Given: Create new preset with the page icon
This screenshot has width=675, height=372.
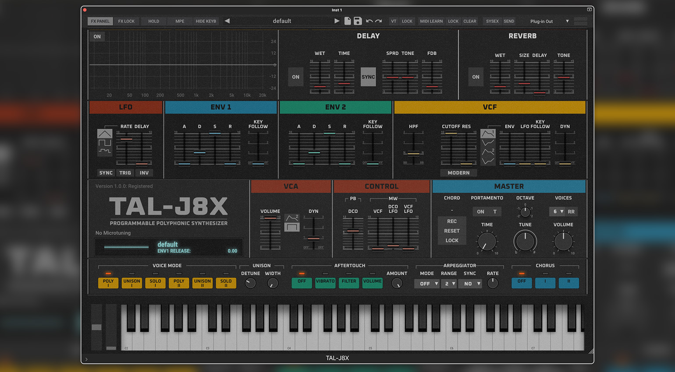Looking at the screenshot, I should click(348, 21).
